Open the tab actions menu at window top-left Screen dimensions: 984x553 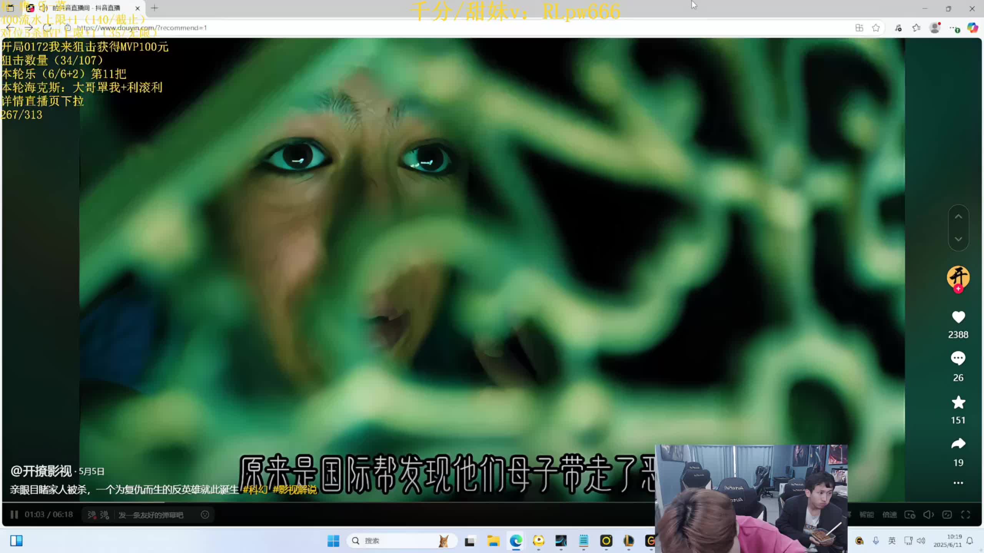click(x=10, y=8)
